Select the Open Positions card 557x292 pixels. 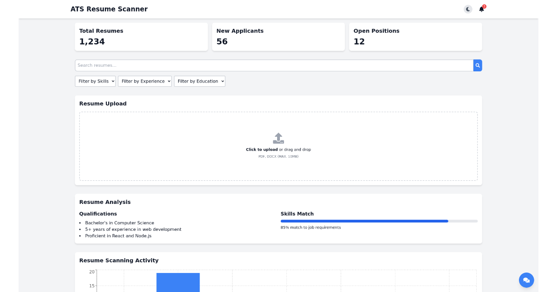click(415, 37)
